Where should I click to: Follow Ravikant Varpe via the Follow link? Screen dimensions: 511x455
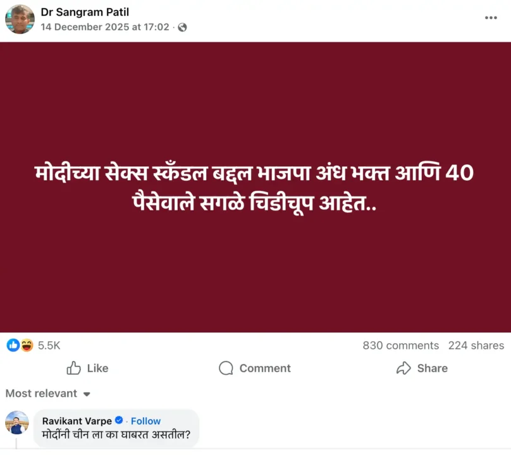(x=145, y=421)
